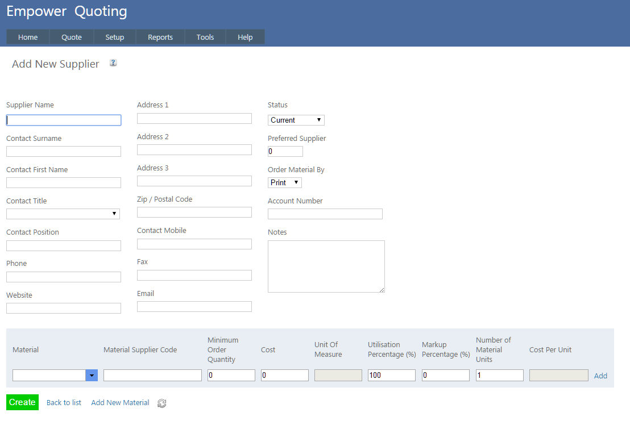Select the Reports menu item

tap(160, 37)
